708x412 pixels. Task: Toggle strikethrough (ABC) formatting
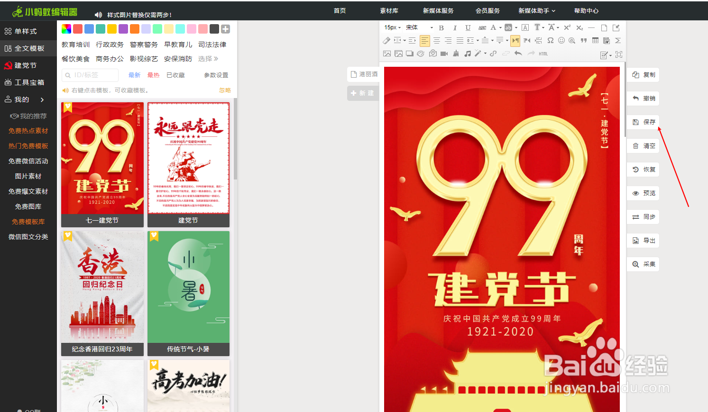click(x=482, y=28)
